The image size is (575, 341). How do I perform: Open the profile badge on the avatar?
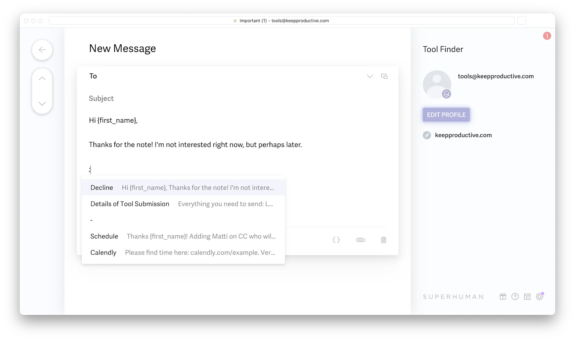click(447, 94)
